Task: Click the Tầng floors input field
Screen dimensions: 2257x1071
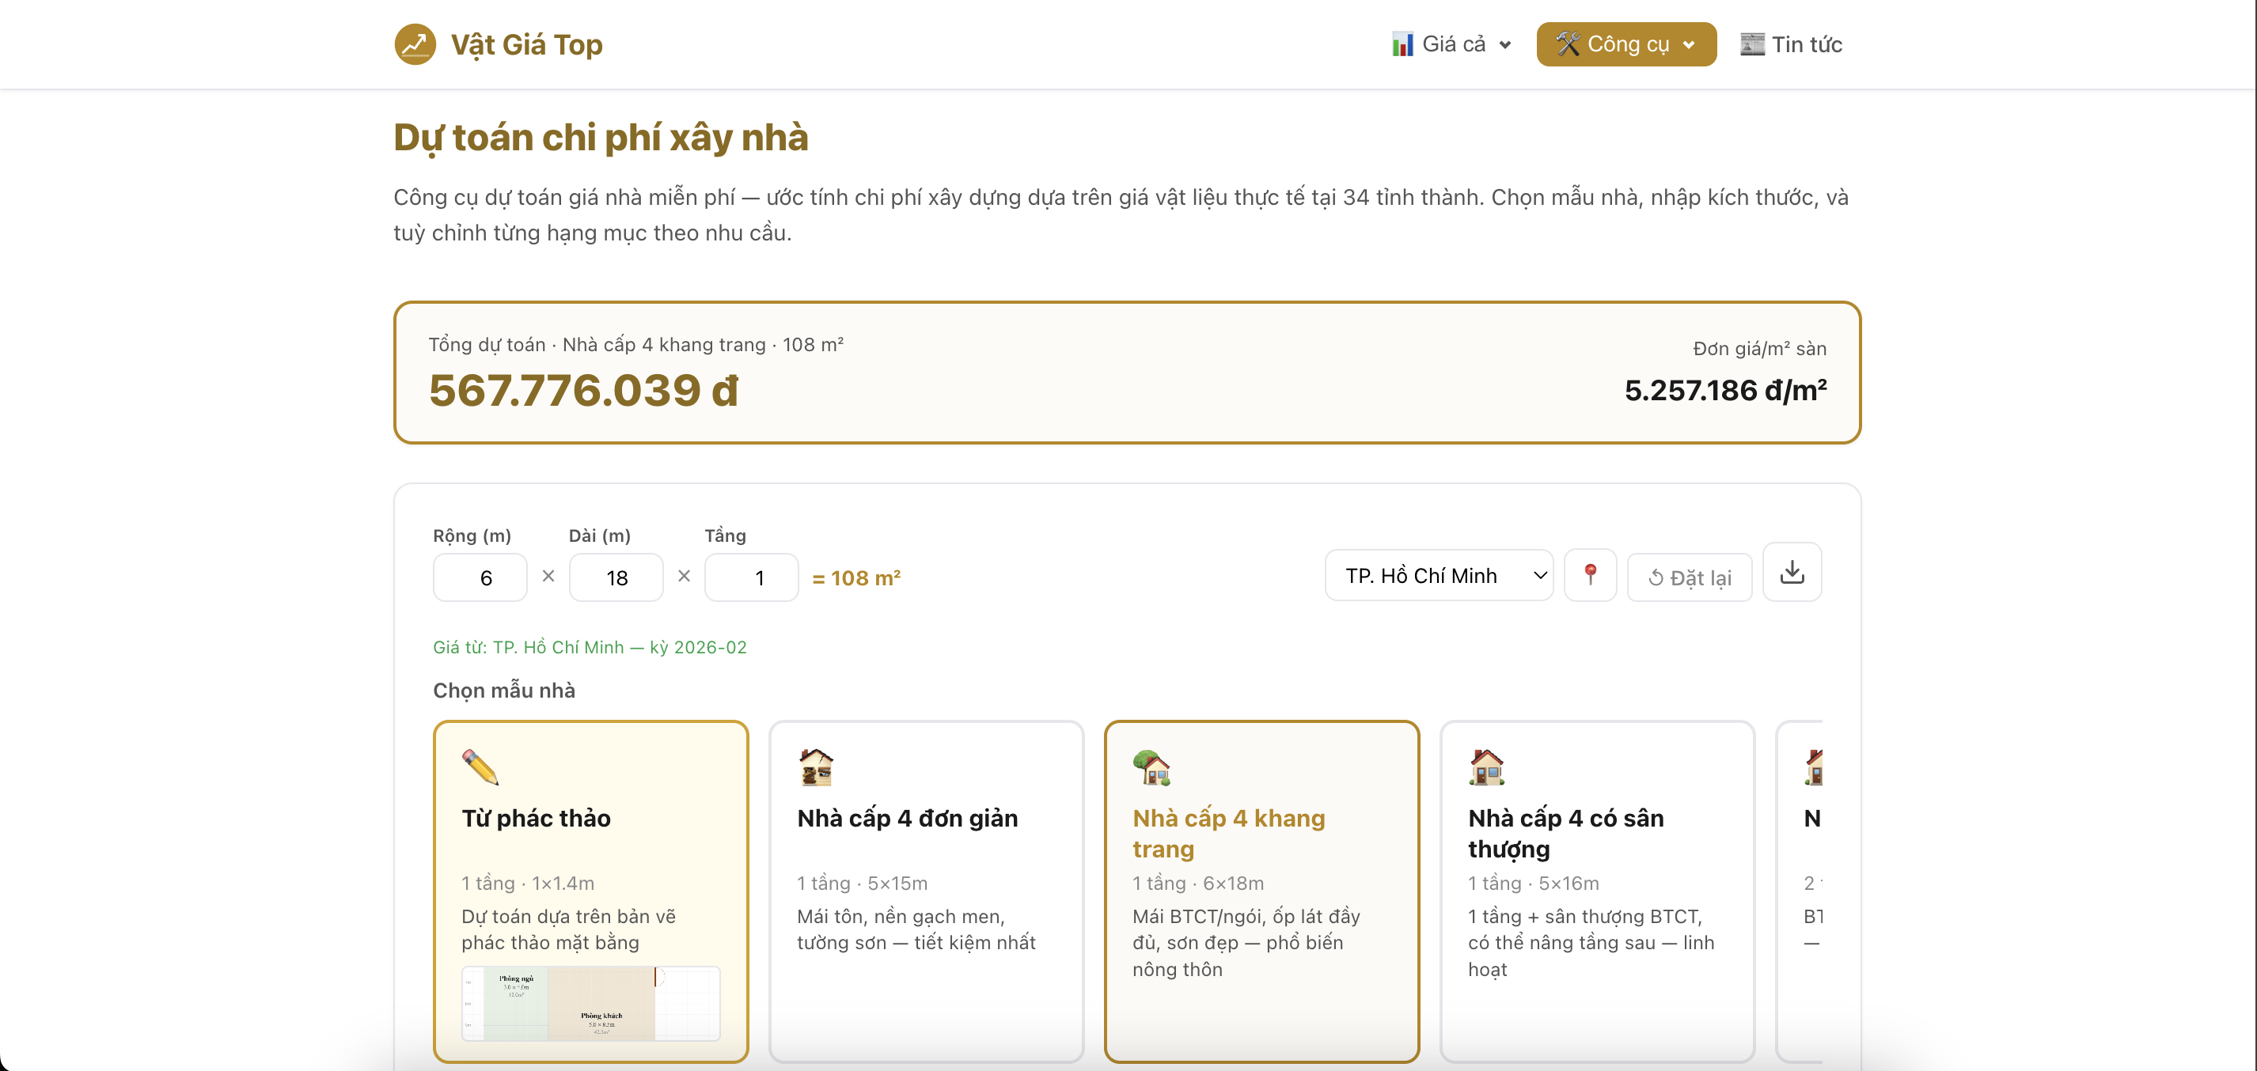Action: [x=752, y=577]
